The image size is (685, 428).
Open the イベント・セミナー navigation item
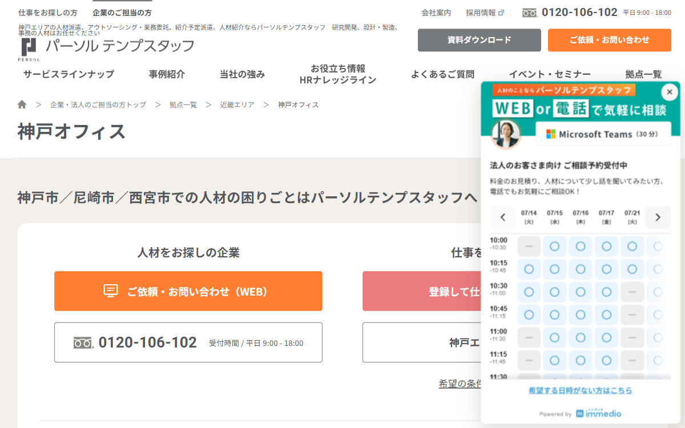point(550,74)
